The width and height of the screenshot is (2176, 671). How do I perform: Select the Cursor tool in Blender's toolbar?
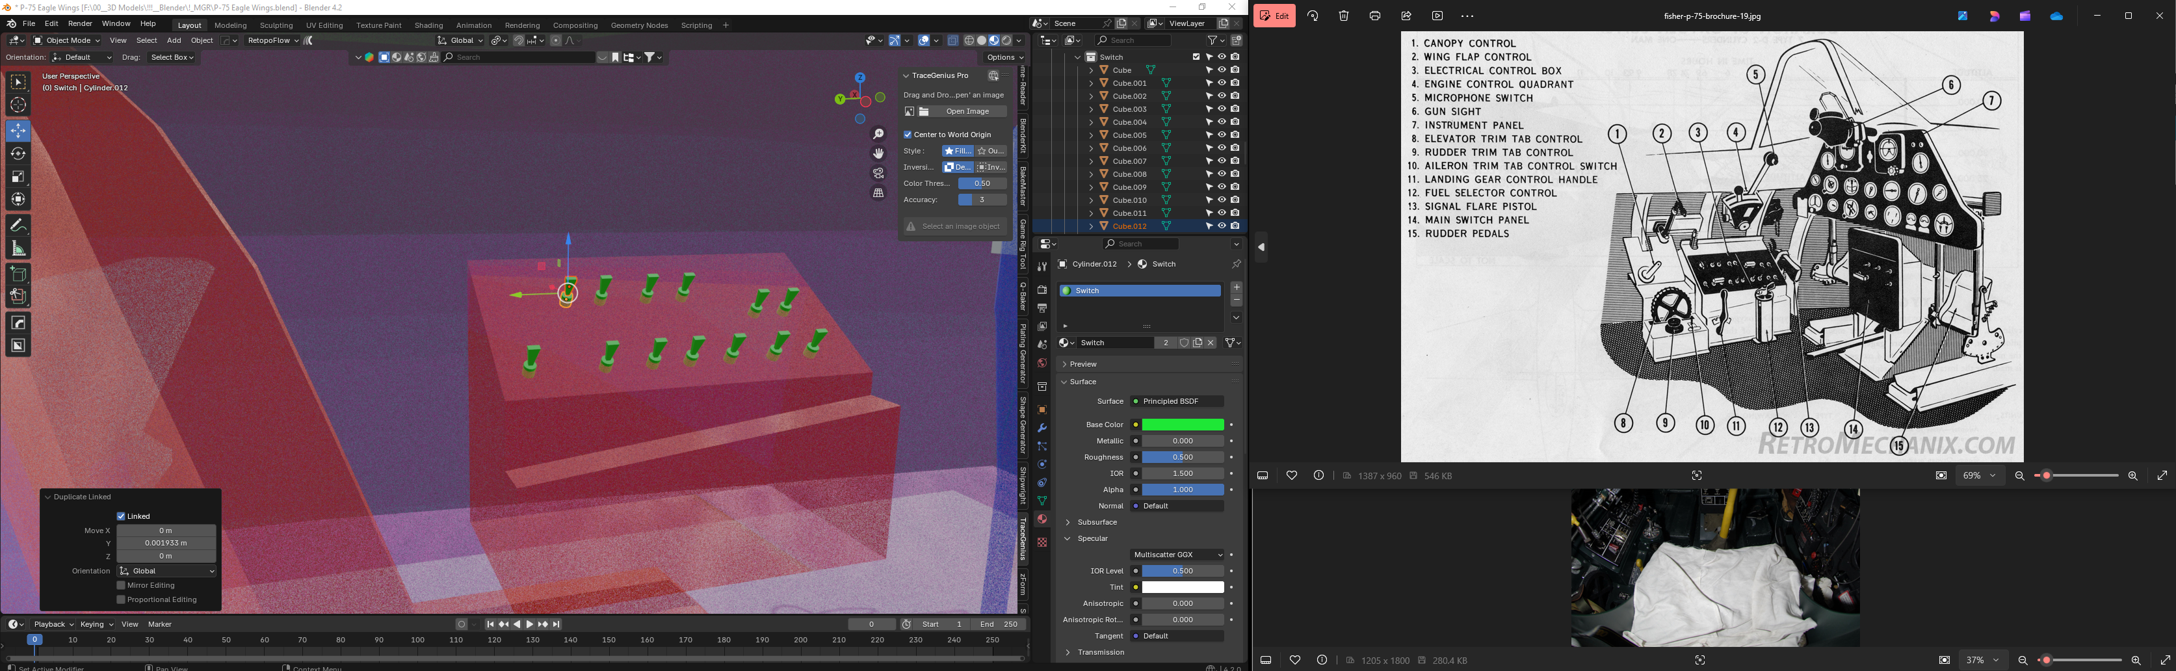pos(18,105)
